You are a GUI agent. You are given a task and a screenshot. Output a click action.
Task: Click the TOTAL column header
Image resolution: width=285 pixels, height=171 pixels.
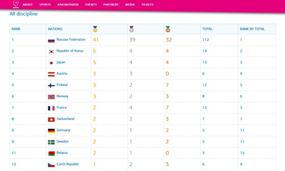tap(207, 29)
